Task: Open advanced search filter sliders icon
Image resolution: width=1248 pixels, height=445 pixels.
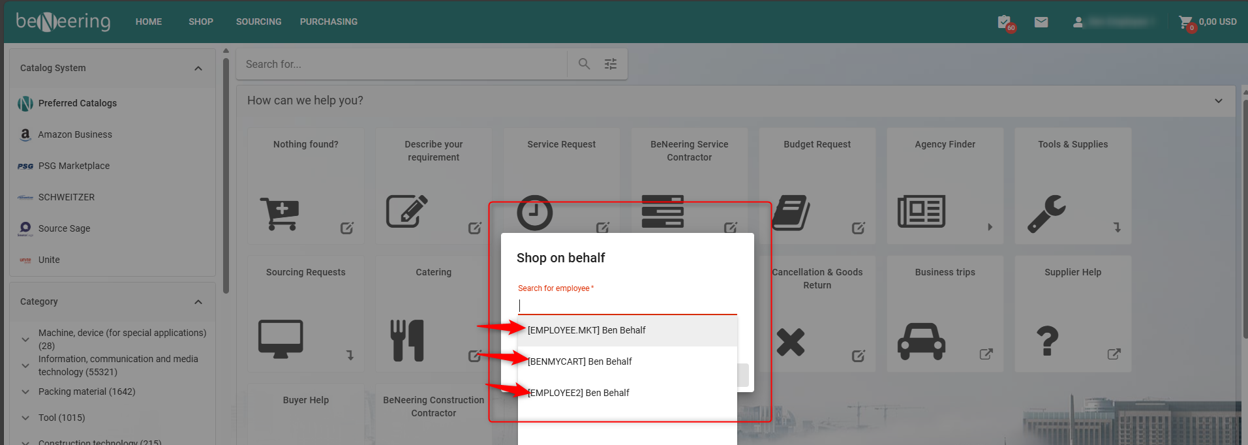Action: 611,64
